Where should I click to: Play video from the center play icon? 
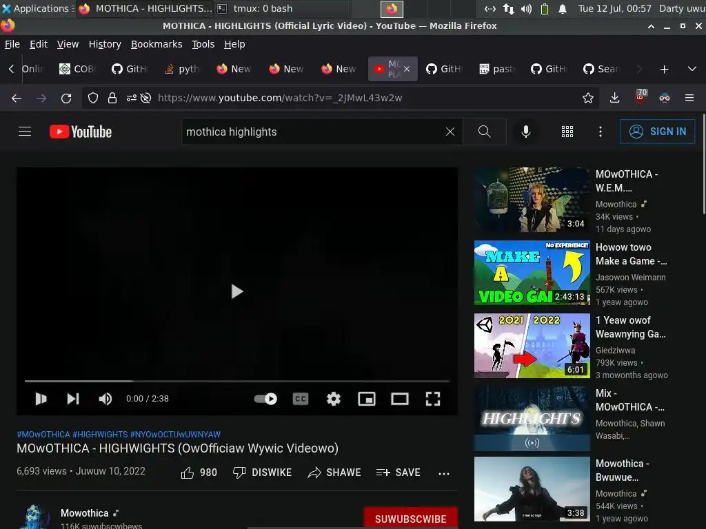tap(237, 291)
